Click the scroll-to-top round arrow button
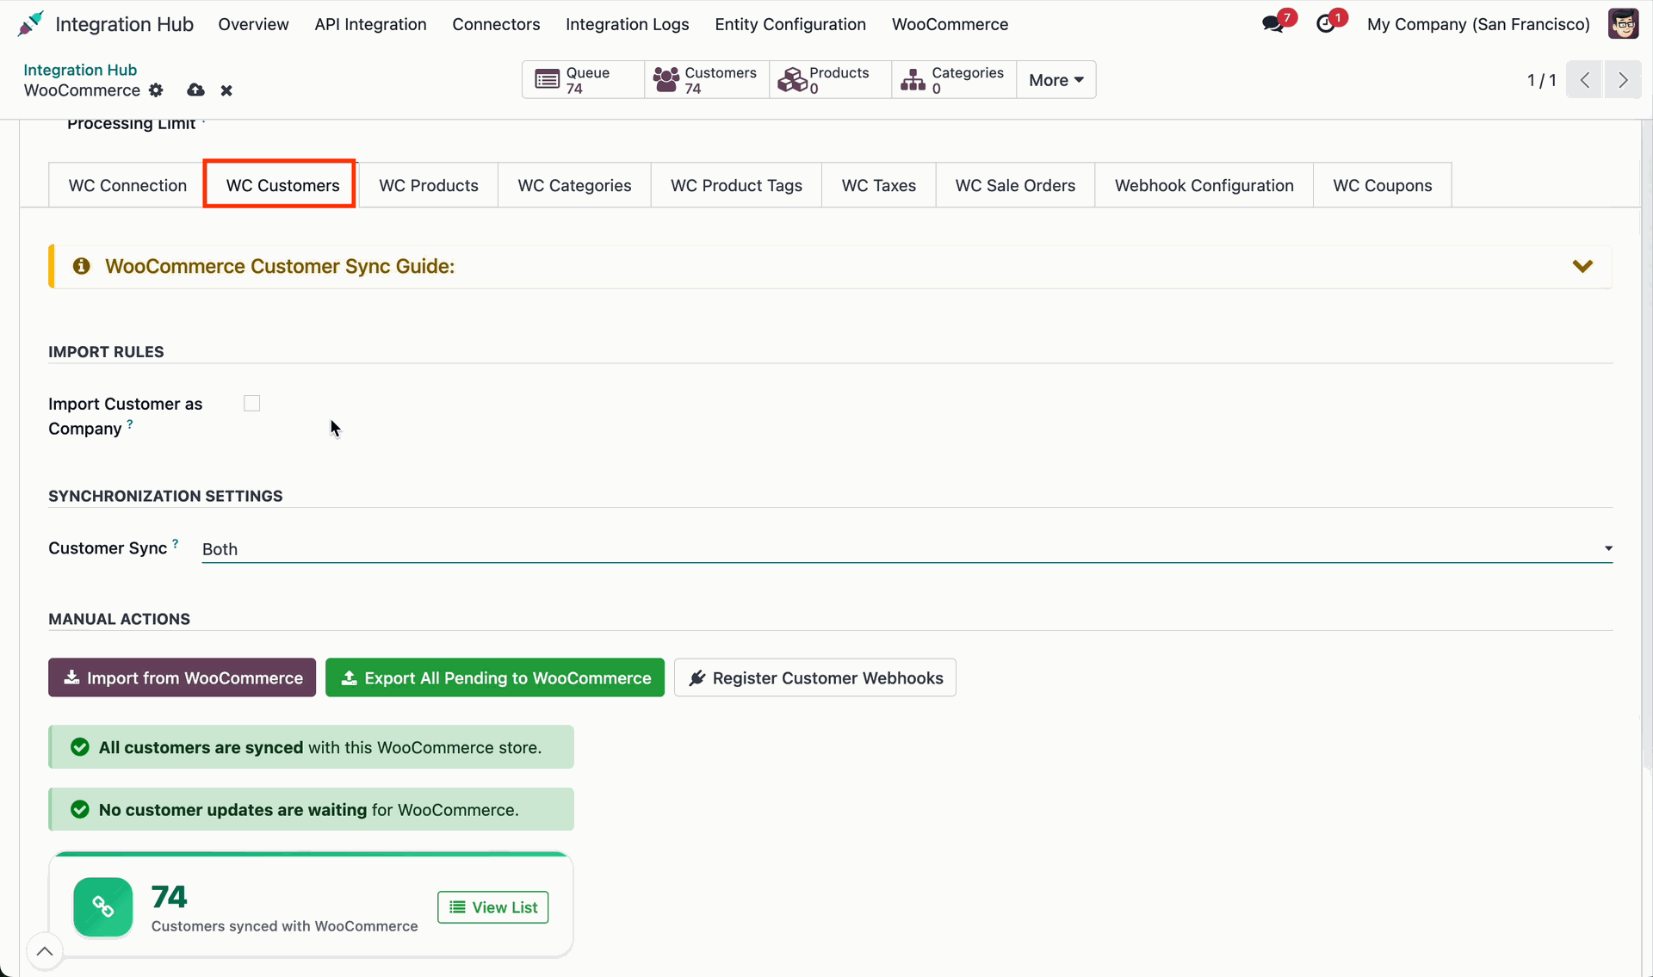This screenshot has height=977, width=1653. 45,951
